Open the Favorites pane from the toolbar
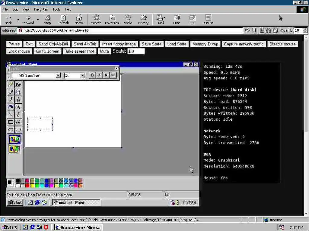The image size is (309, 231). 112,20
